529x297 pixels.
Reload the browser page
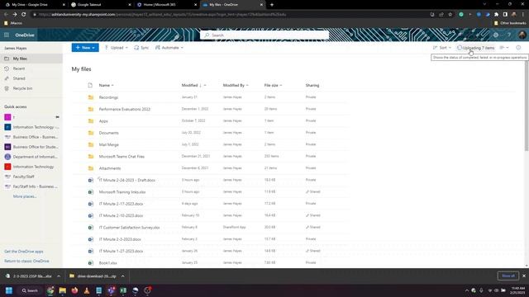[24, 15]
